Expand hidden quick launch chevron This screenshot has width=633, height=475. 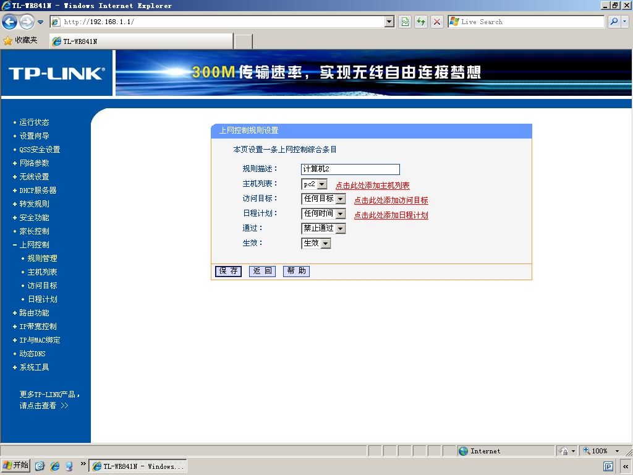(x=83, y=464)
